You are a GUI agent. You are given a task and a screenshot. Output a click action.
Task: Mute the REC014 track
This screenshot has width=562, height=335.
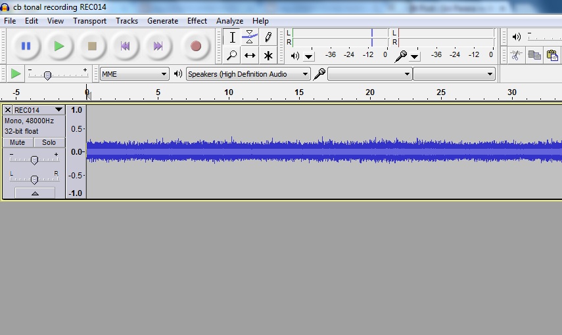[18, 142]
